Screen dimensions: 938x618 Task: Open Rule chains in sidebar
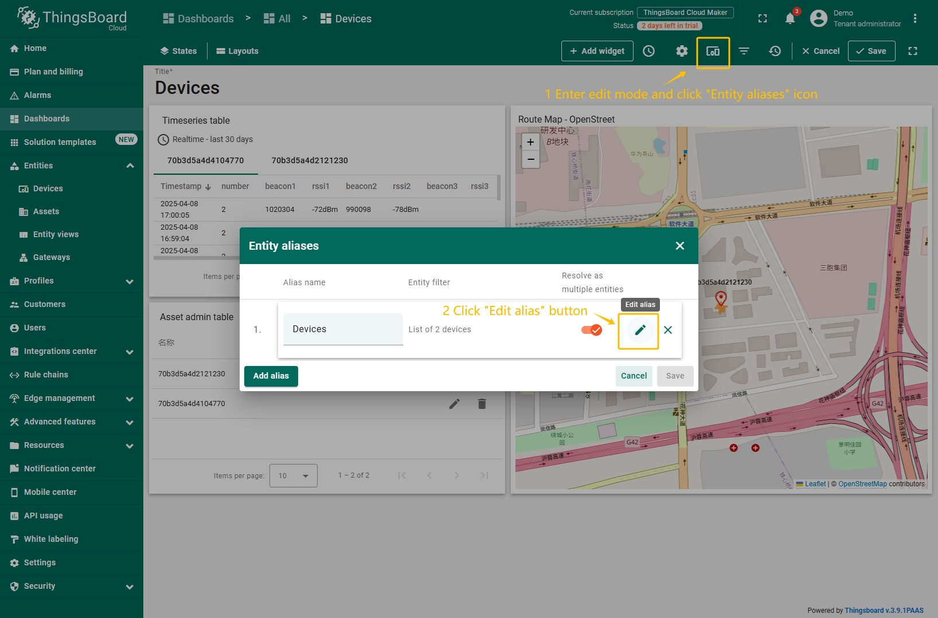46,375
